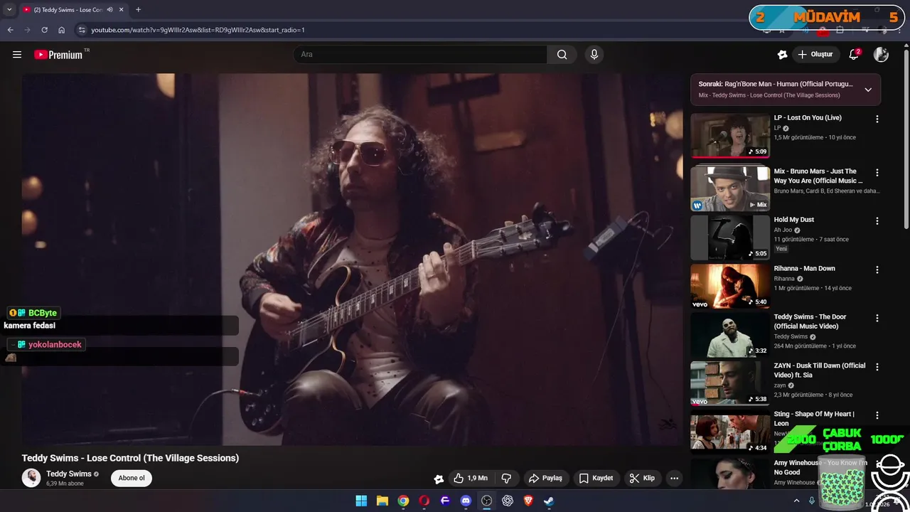Start voice search with microphone icon
This screenshot has width=910, height=512.
(594, 55)
